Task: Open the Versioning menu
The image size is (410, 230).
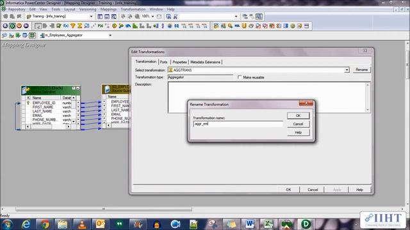Action: click(x=88, y=9)
